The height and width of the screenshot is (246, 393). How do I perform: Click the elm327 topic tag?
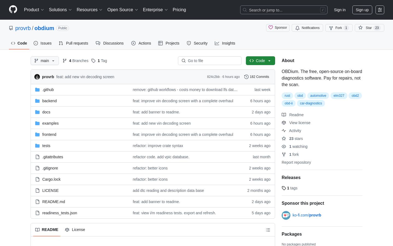[x=339, y=96]
